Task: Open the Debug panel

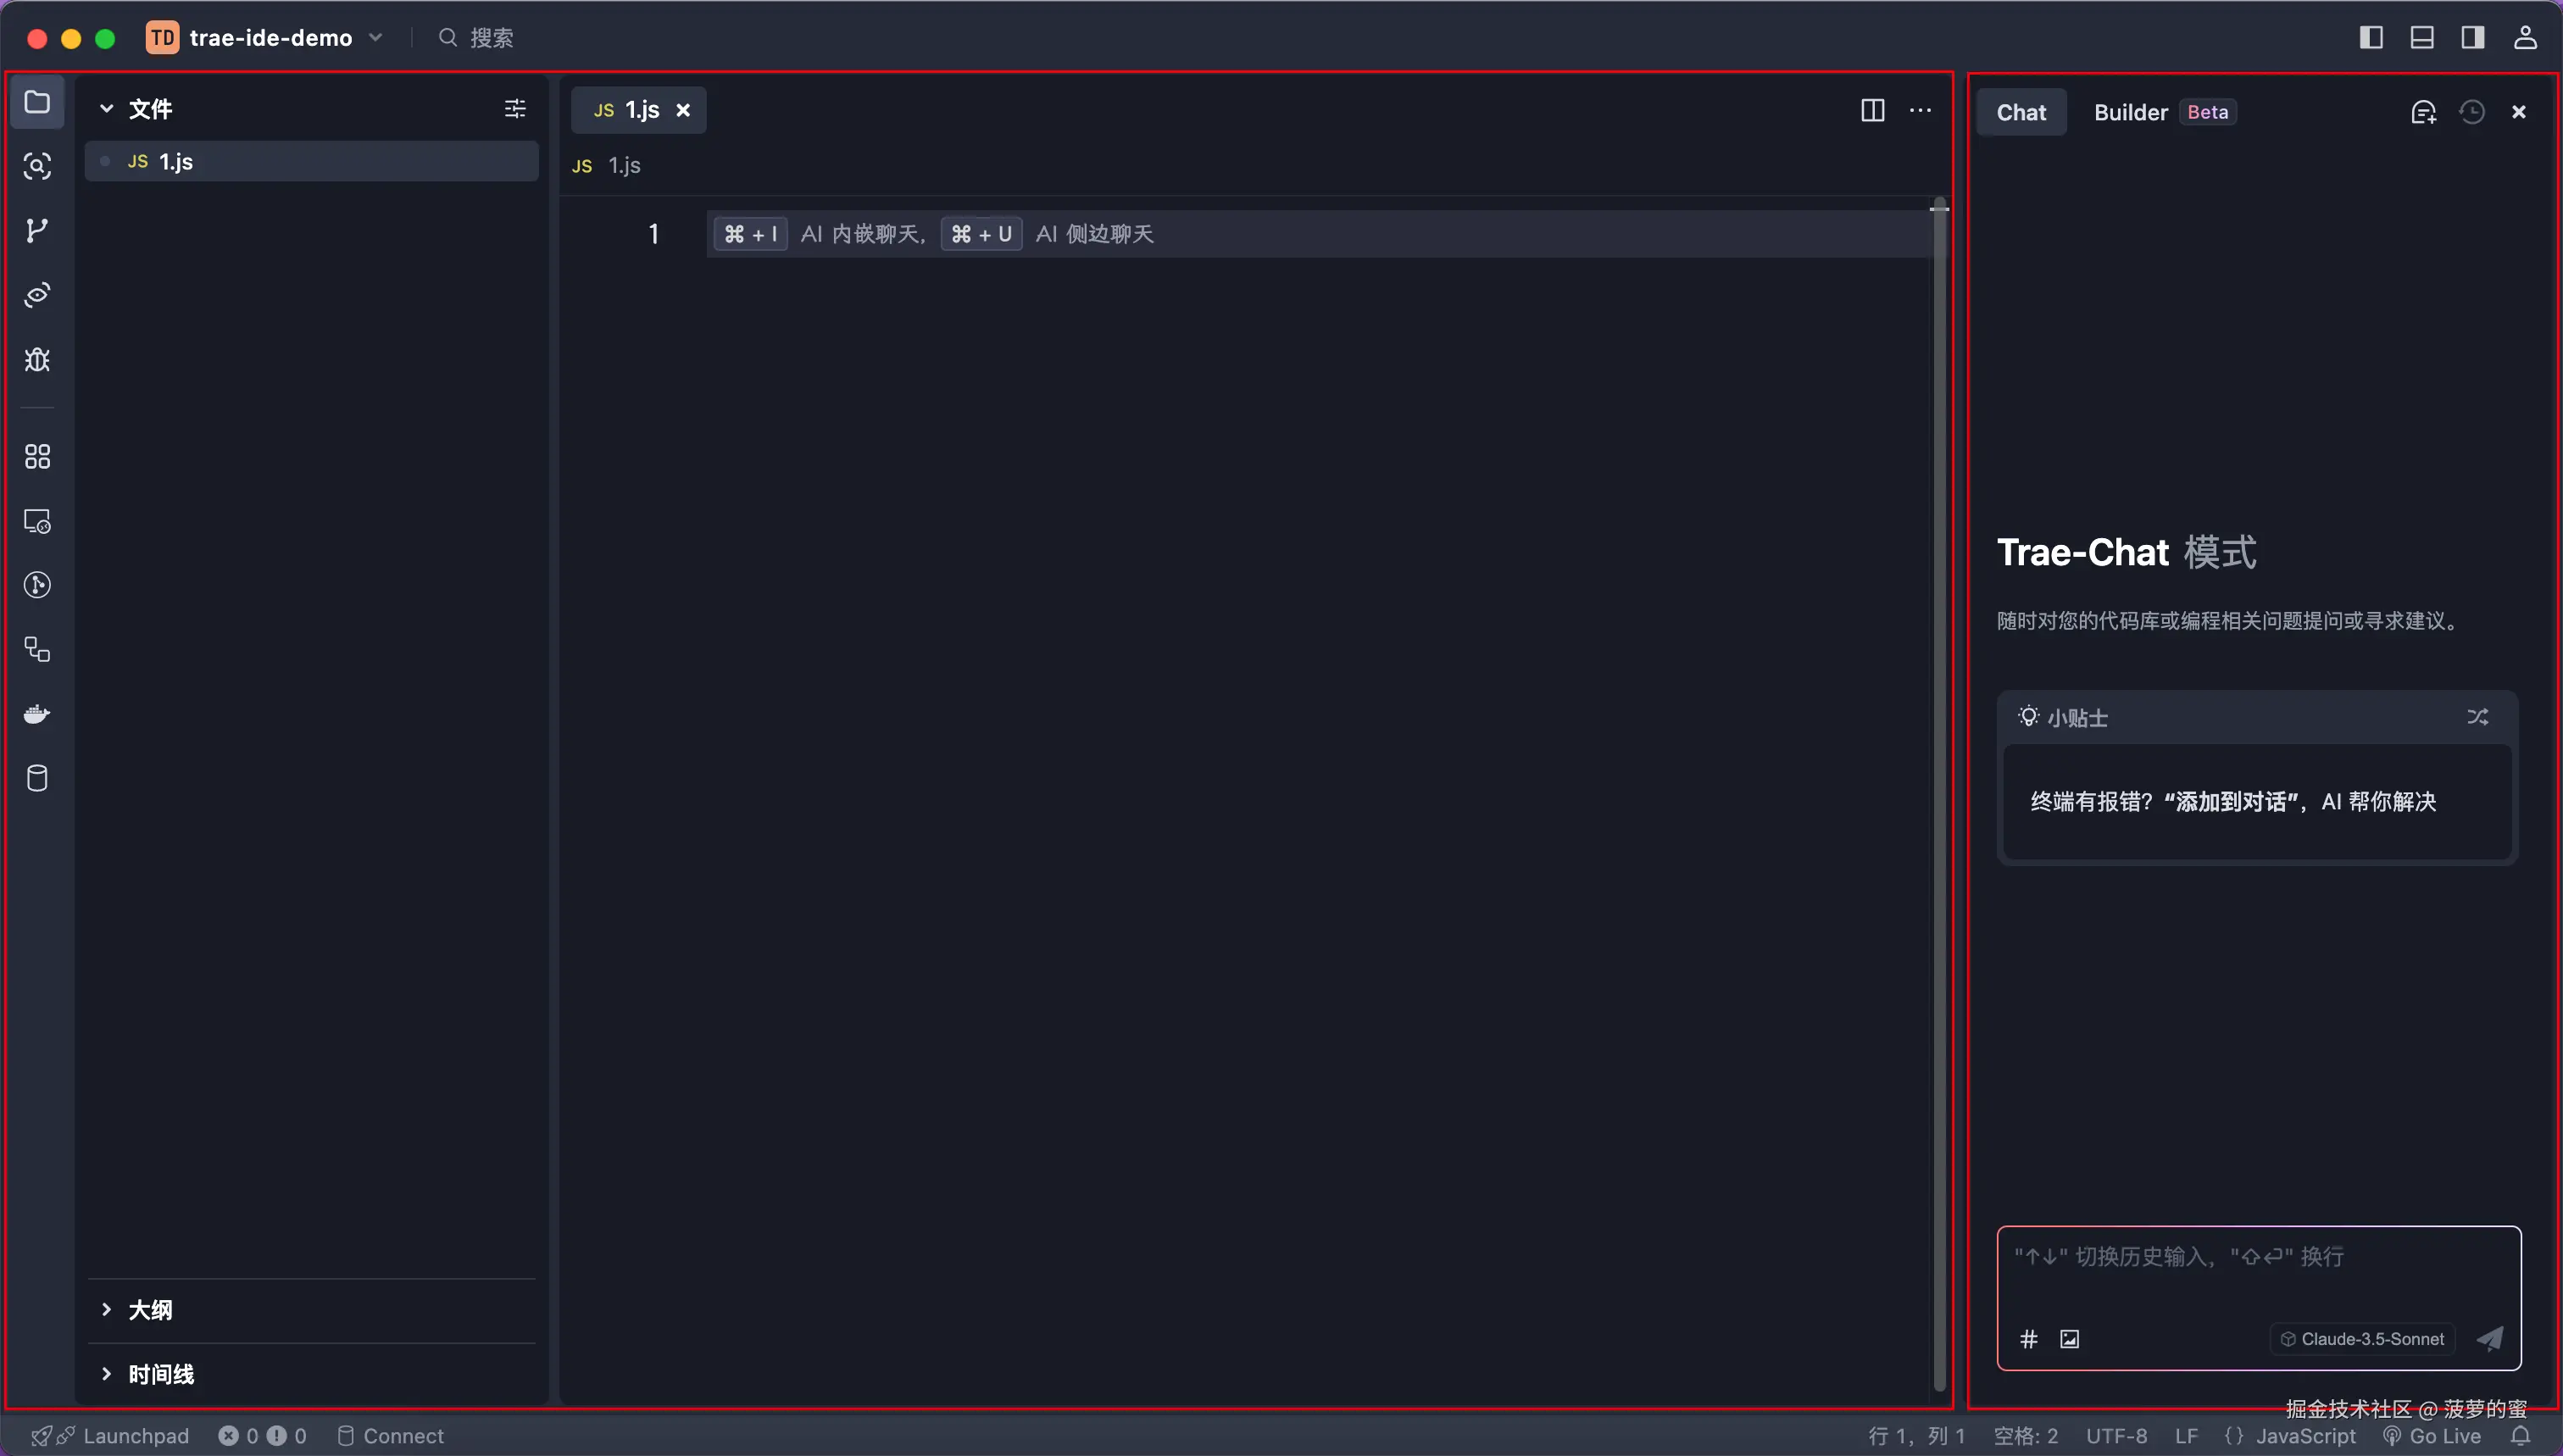Action: (37, 360)
